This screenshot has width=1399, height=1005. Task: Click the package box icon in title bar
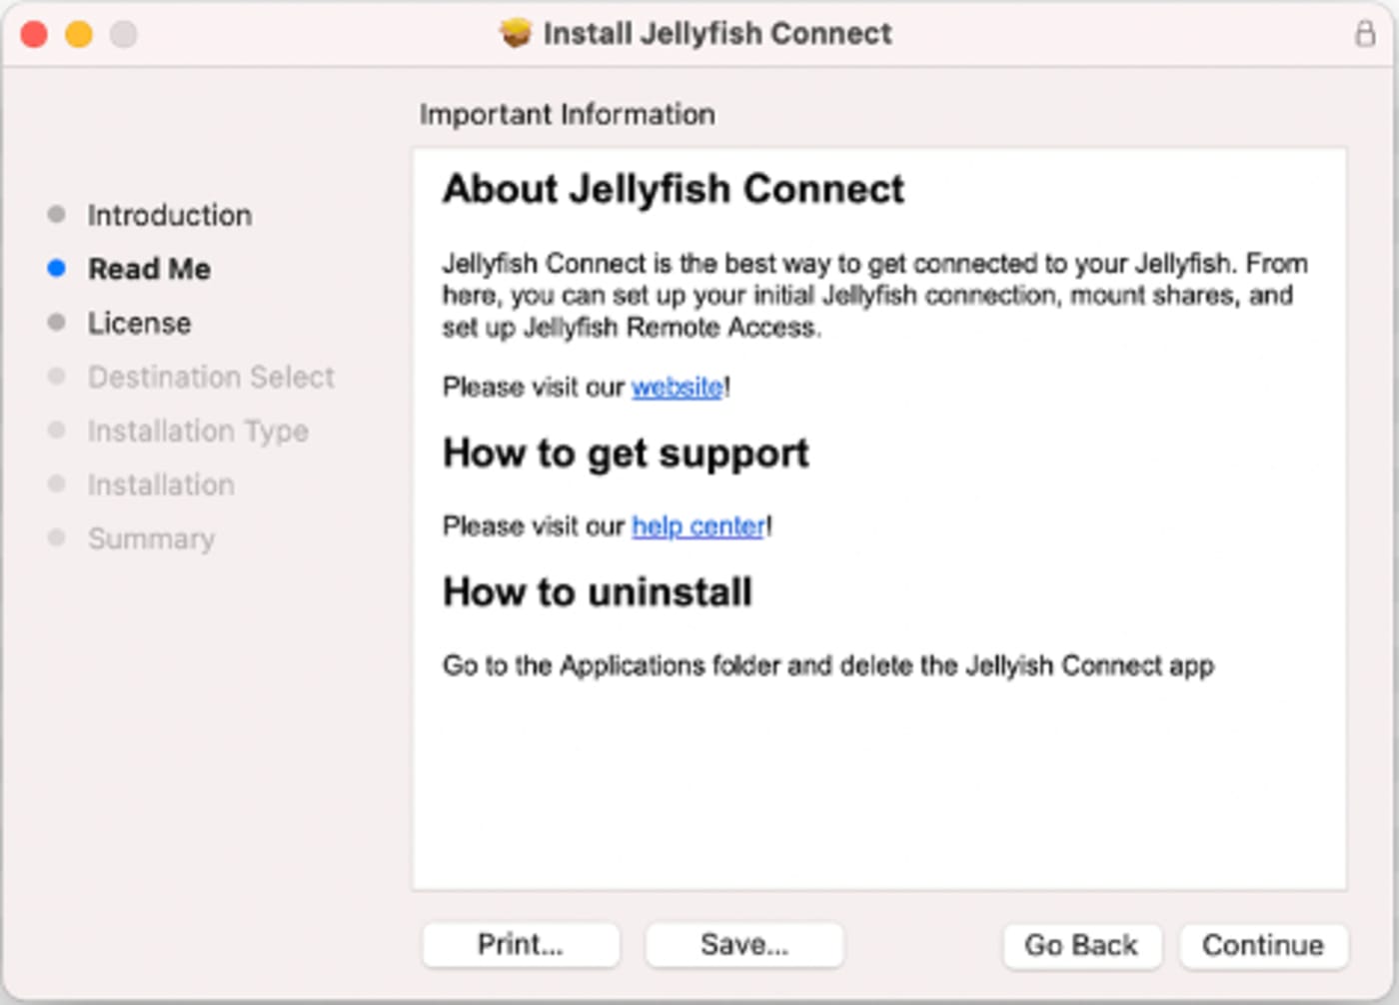[x=516, y=34]
